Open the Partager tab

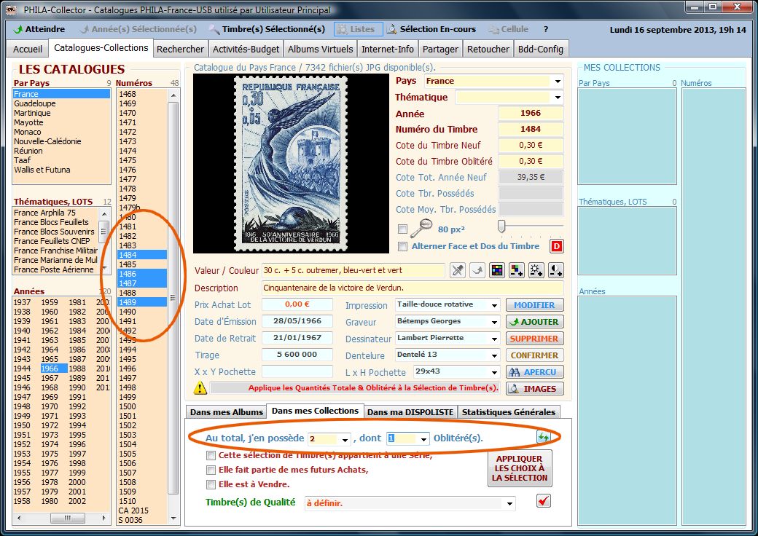coord(440,50)
